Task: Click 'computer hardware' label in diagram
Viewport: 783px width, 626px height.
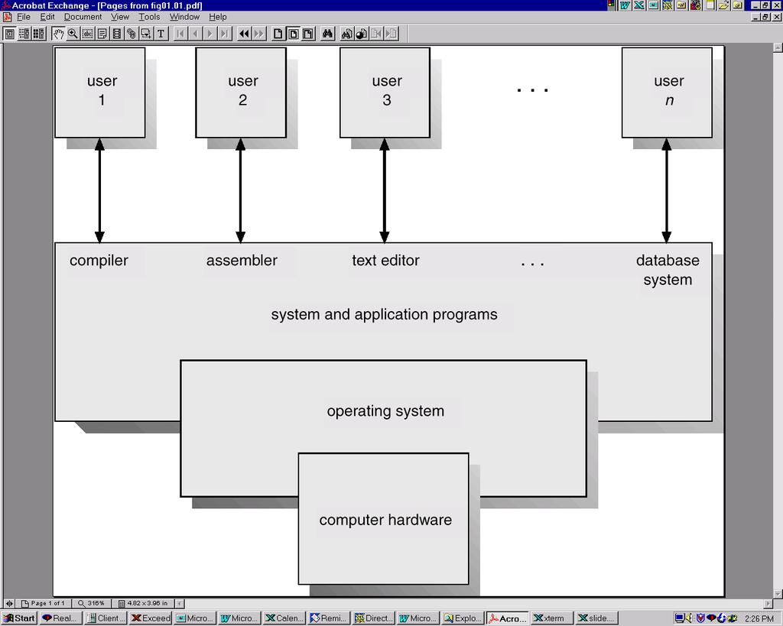Action: click(385, 521)
